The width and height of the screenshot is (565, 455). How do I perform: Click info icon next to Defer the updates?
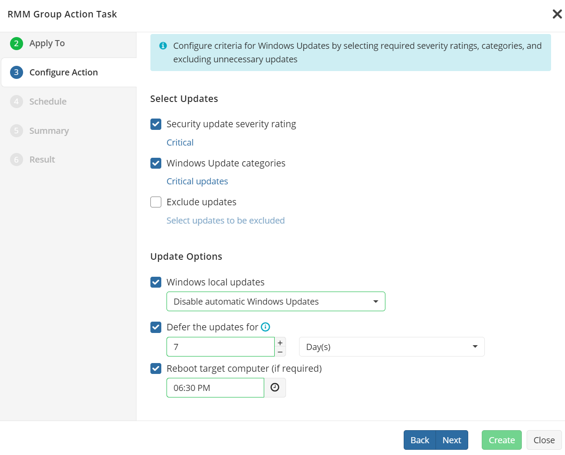point(265,327)
